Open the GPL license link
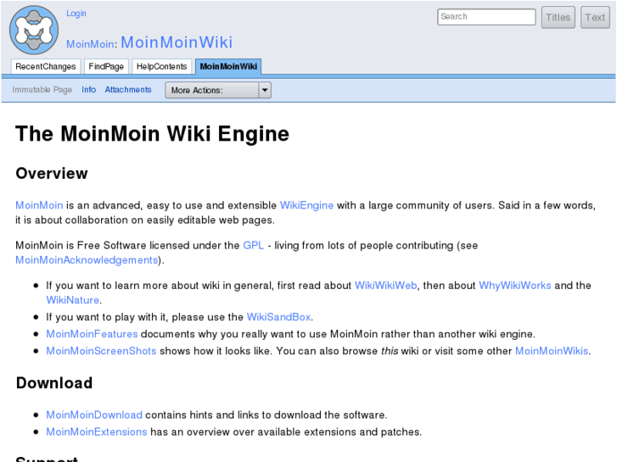 click(254, 245)
